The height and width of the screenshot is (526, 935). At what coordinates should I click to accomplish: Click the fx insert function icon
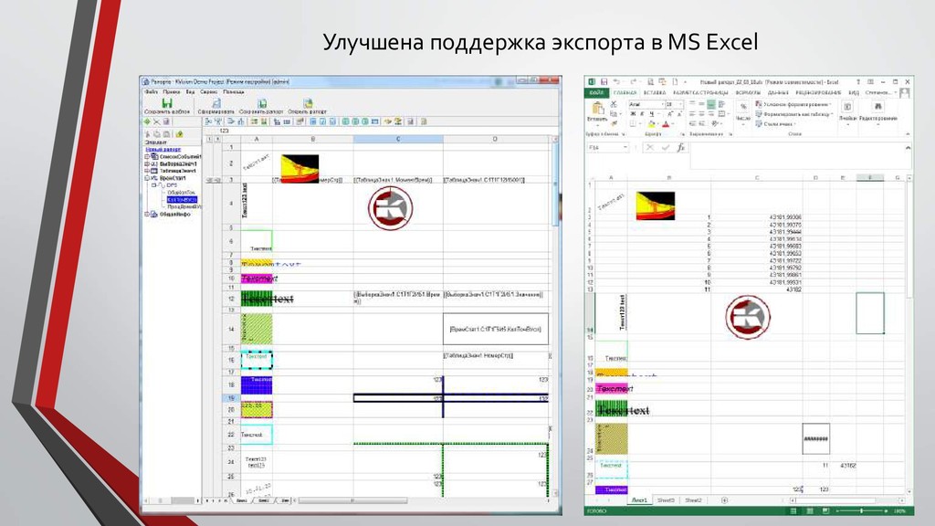680,147
